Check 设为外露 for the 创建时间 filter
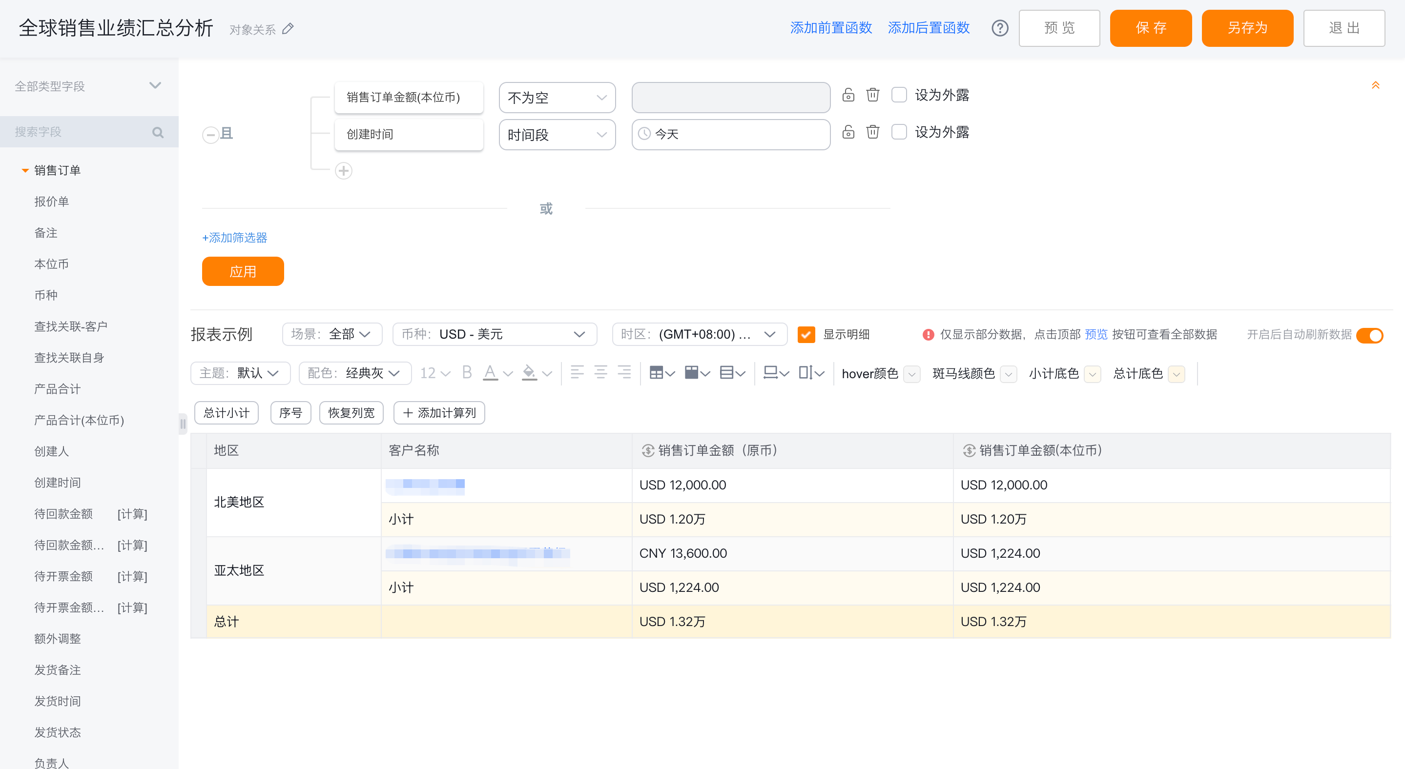The height and width of the screenshot is (769, 1405). click(x=899, y=132)
